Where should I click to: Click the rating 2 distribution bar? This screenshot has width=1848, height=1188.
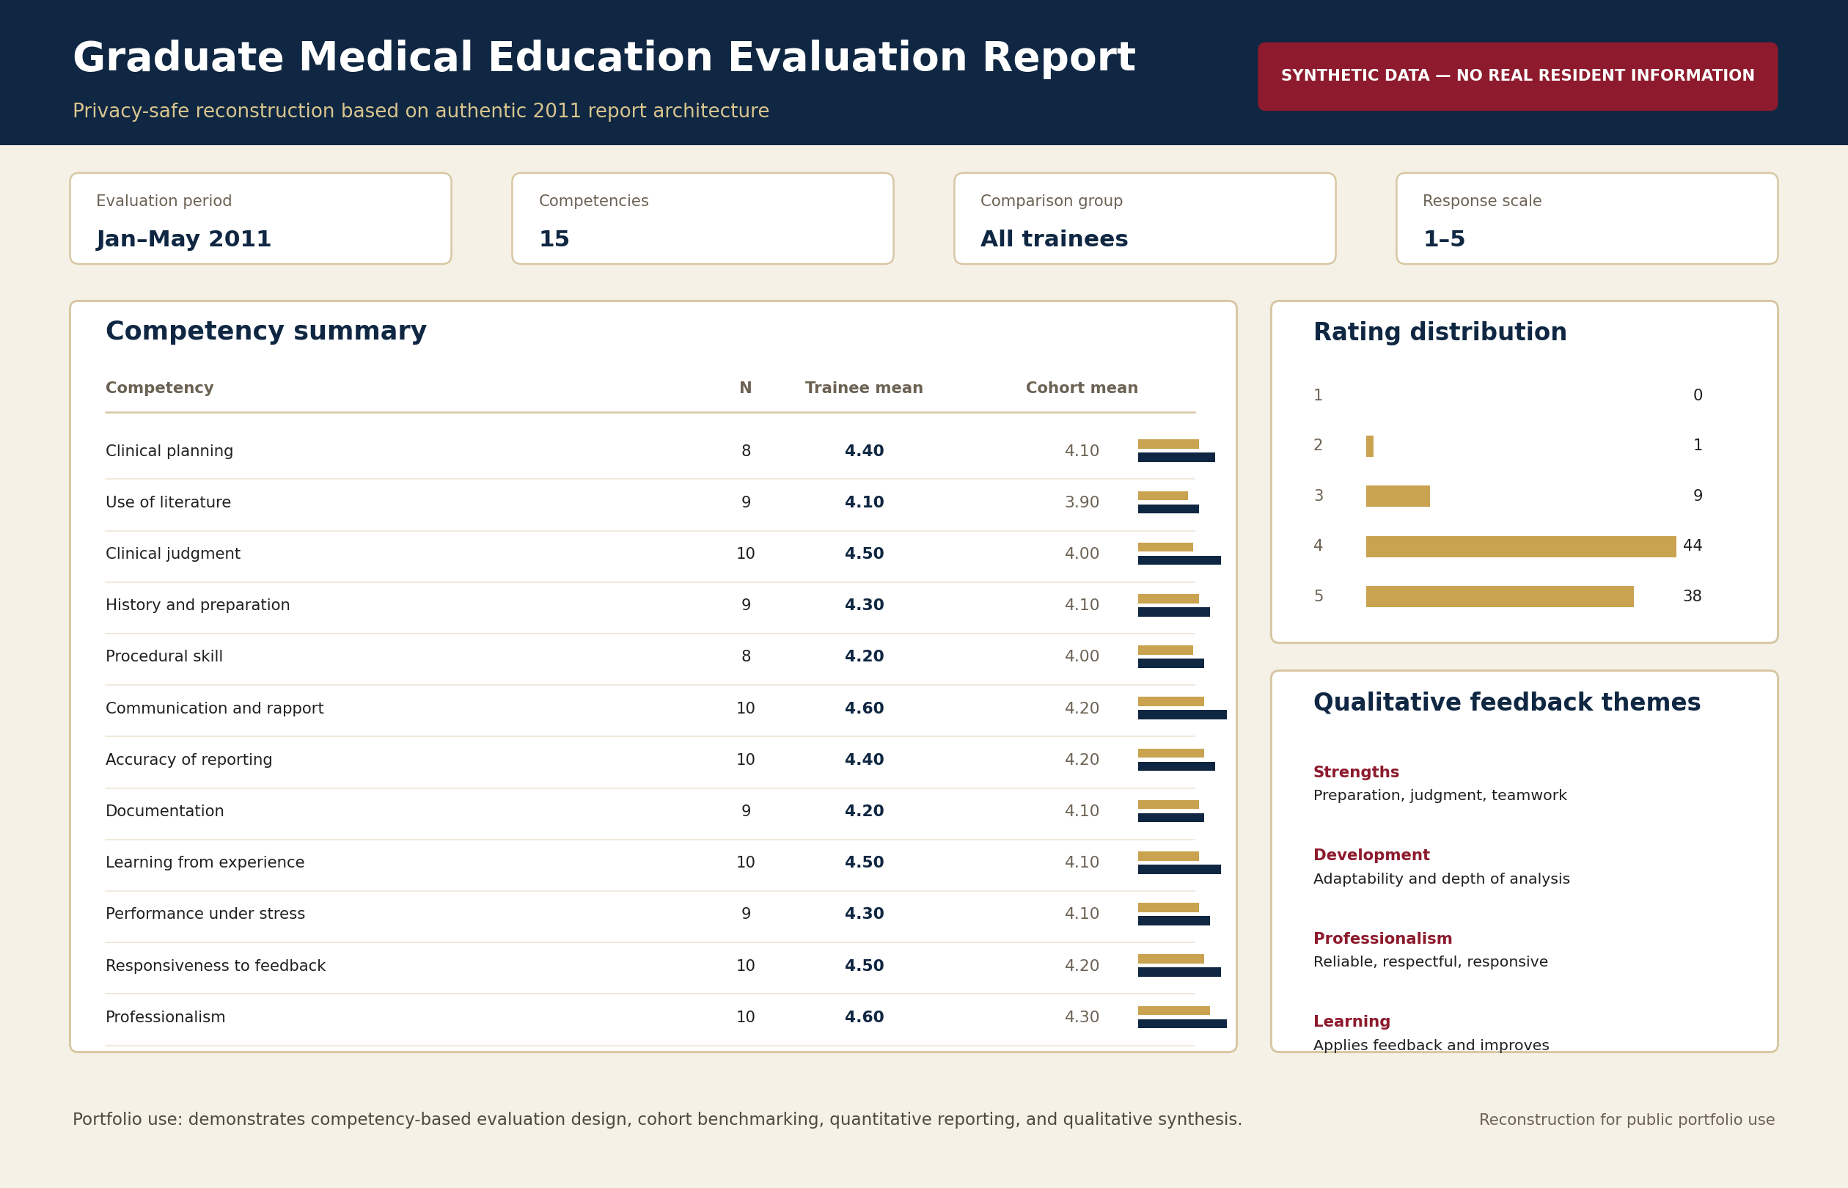tap(1370, 446)
